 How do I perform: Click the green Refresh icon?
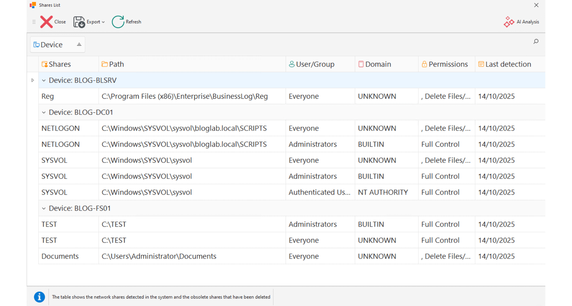coord(118,22)
